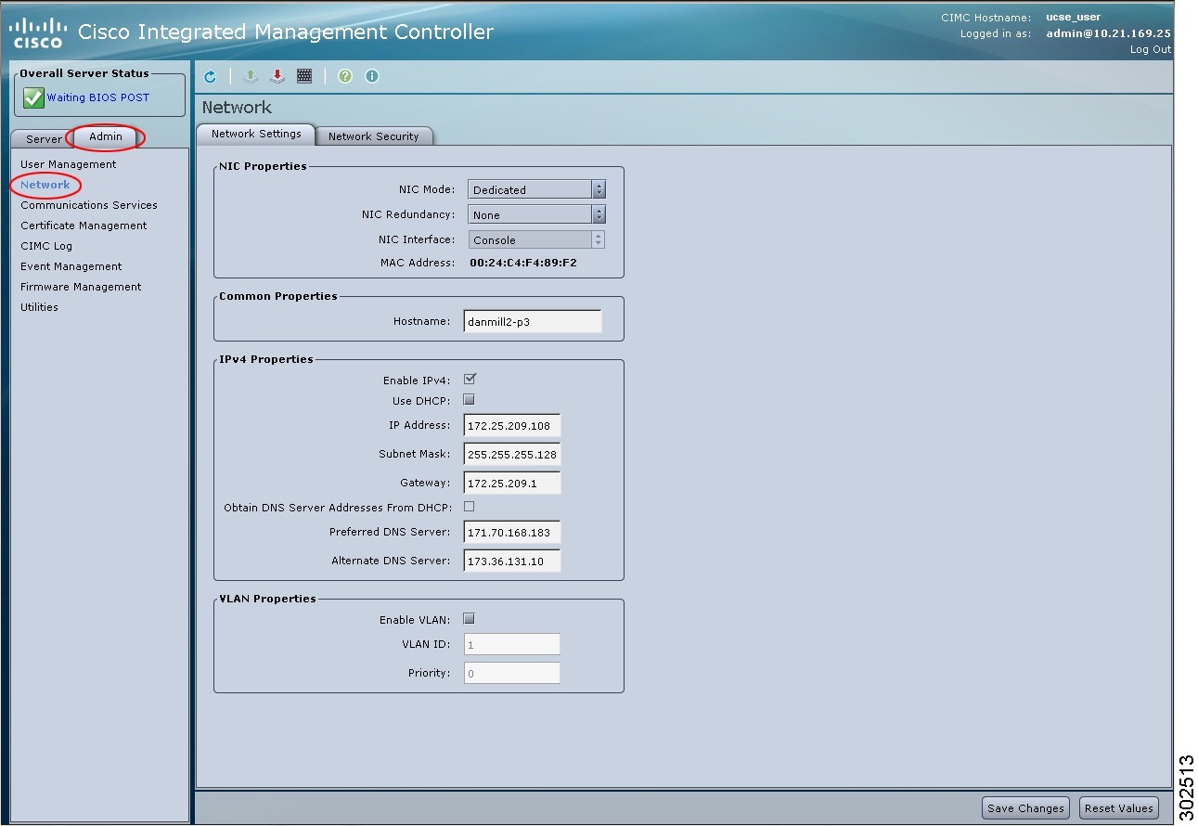Image resolution: width=1198 pixels, height=826 pixels.
Task: Enable the VLAN checkbox
Action: 469,619
